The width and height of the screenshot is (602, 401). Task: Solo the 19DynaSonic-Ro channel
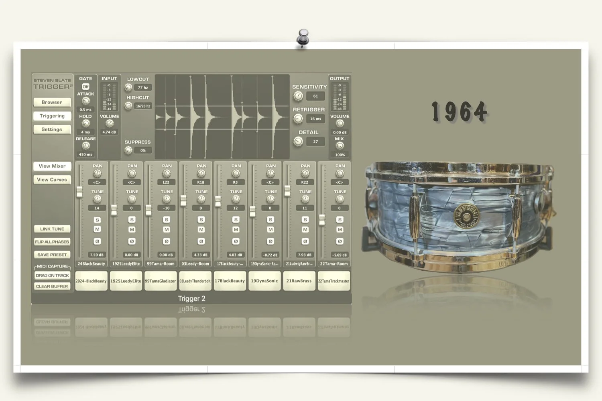[270, 220]
